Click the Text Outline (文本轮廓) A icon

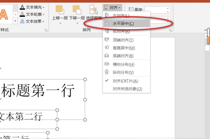(x=22, y=14)
